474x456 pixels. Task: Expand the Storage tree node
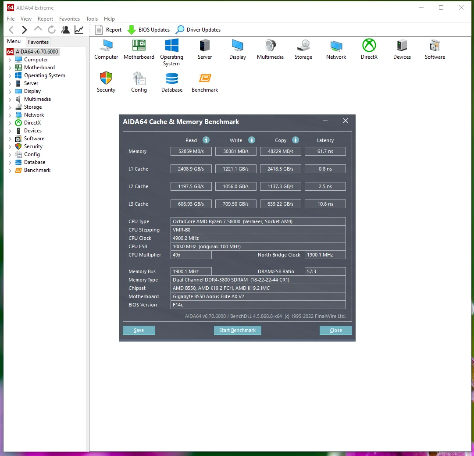coord(10,107)
